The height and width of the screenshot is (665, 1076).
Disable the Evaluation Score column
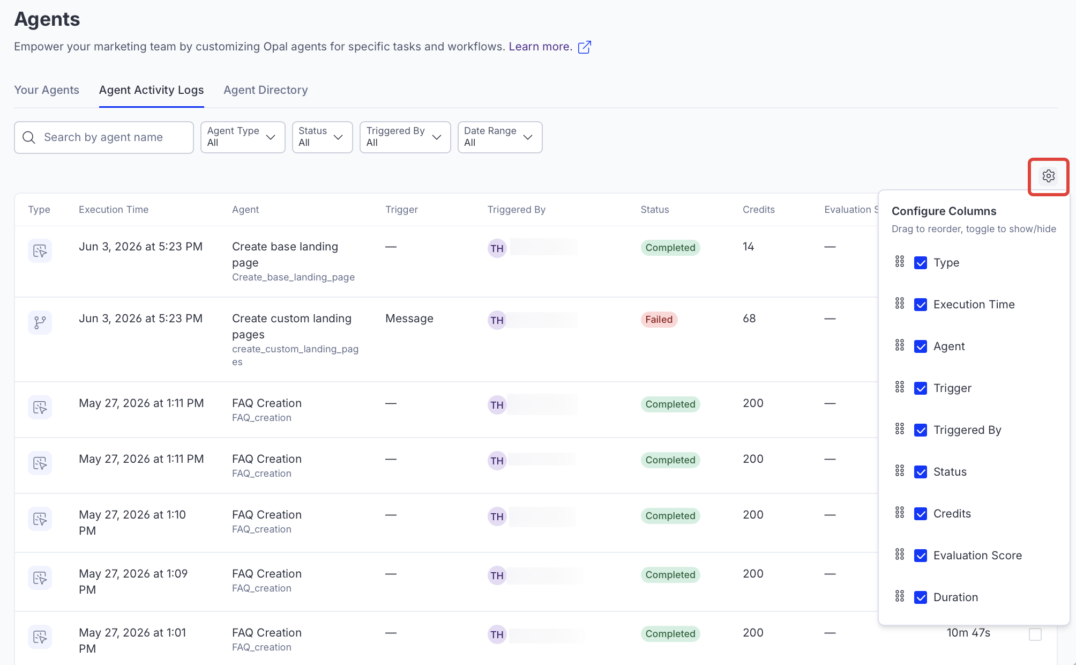[x=921, y=556]
